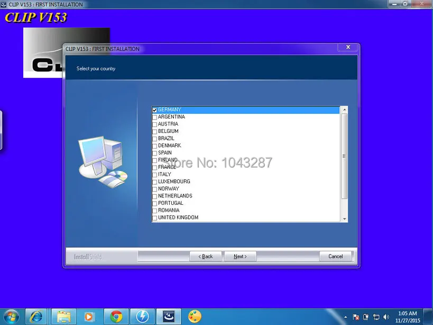Select the ARGENTINA text label
433x325 pixels.
[171, 117]
